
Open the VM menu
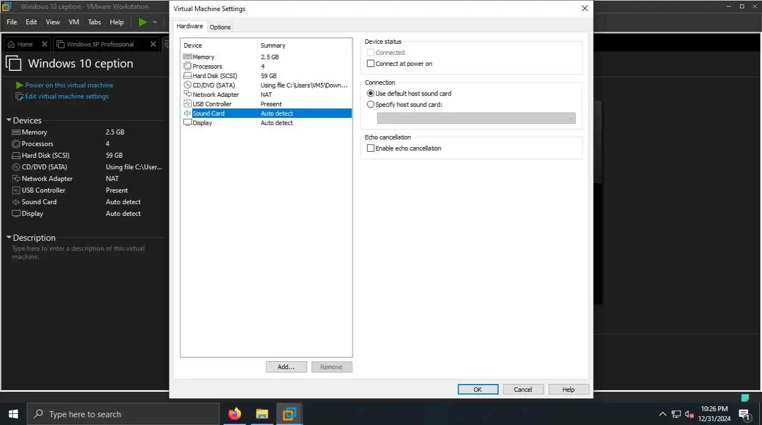(x=74, y=22)
